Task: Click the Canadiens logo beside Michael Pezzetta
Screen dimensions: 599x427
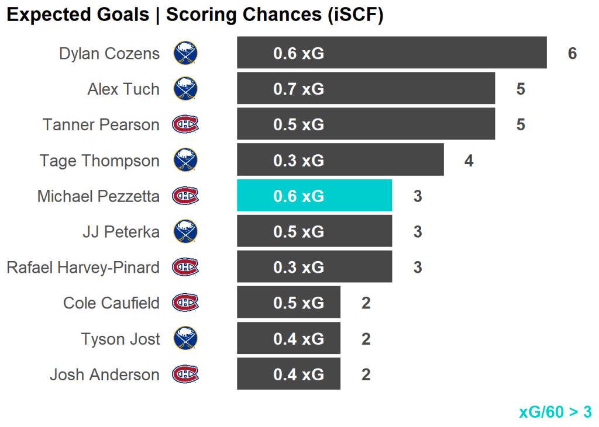Action: (185, 196)
